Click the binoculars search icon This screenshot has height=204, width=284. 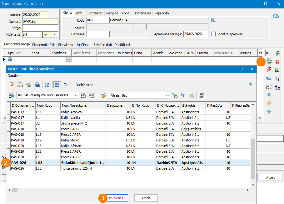(20, 84)
